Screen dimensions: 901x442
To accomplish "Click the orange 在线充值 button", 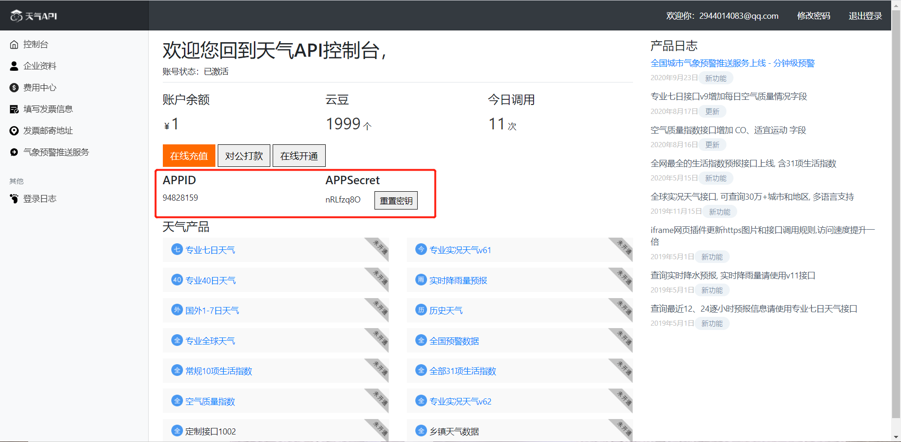I will [189, 156].
